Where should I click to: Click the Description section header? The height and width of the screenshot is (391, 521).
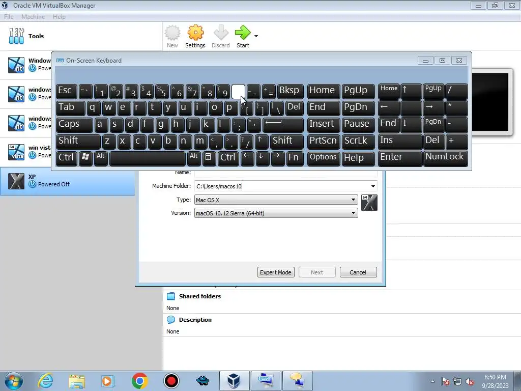(195, 320)
